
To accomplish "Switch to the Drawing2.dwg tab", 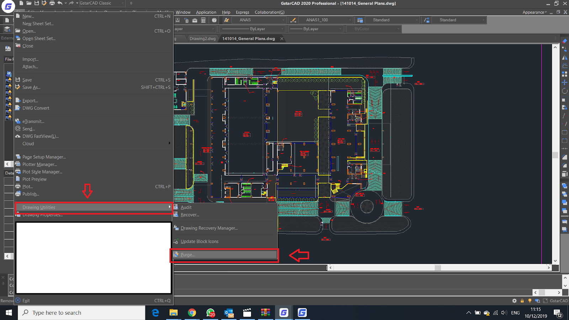I will click(x=202, y=38).
